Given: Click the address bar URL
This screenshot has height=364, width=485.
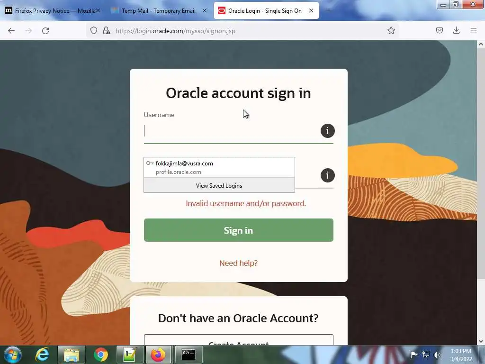Looking at the screenshot, I should [175, 31].
